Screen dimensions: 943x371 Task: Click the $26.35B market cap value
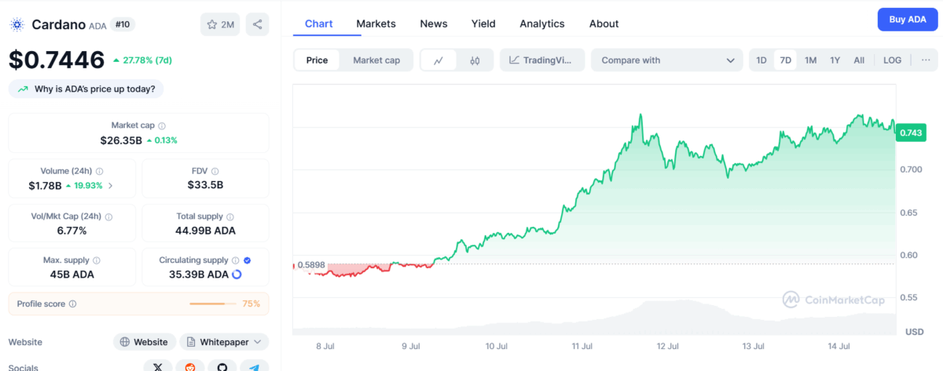[121, 140]
